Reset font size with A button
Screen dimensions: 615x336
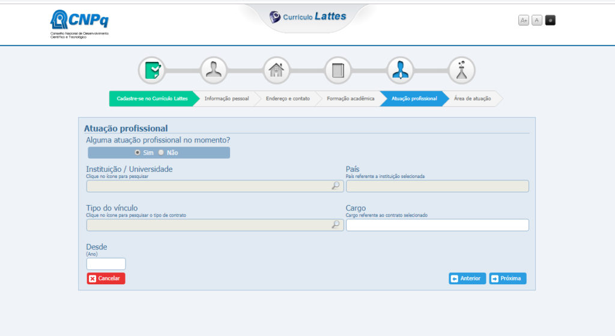click(x=537, y=20)
